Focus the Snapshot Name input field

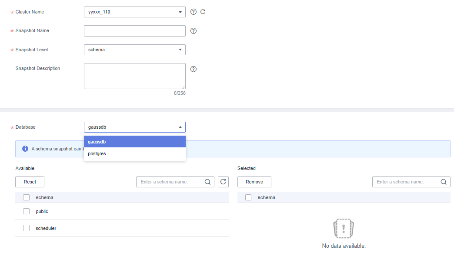pyautogui.click(x=134, y=31)
